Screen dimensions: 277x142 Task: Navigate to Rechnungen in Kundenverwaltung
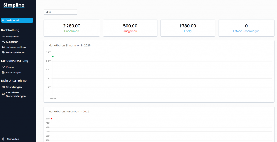[x=13, y=73]
